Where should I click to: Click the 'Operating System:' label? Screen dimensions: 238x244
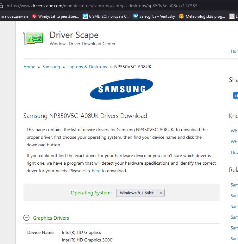[91, 193]
